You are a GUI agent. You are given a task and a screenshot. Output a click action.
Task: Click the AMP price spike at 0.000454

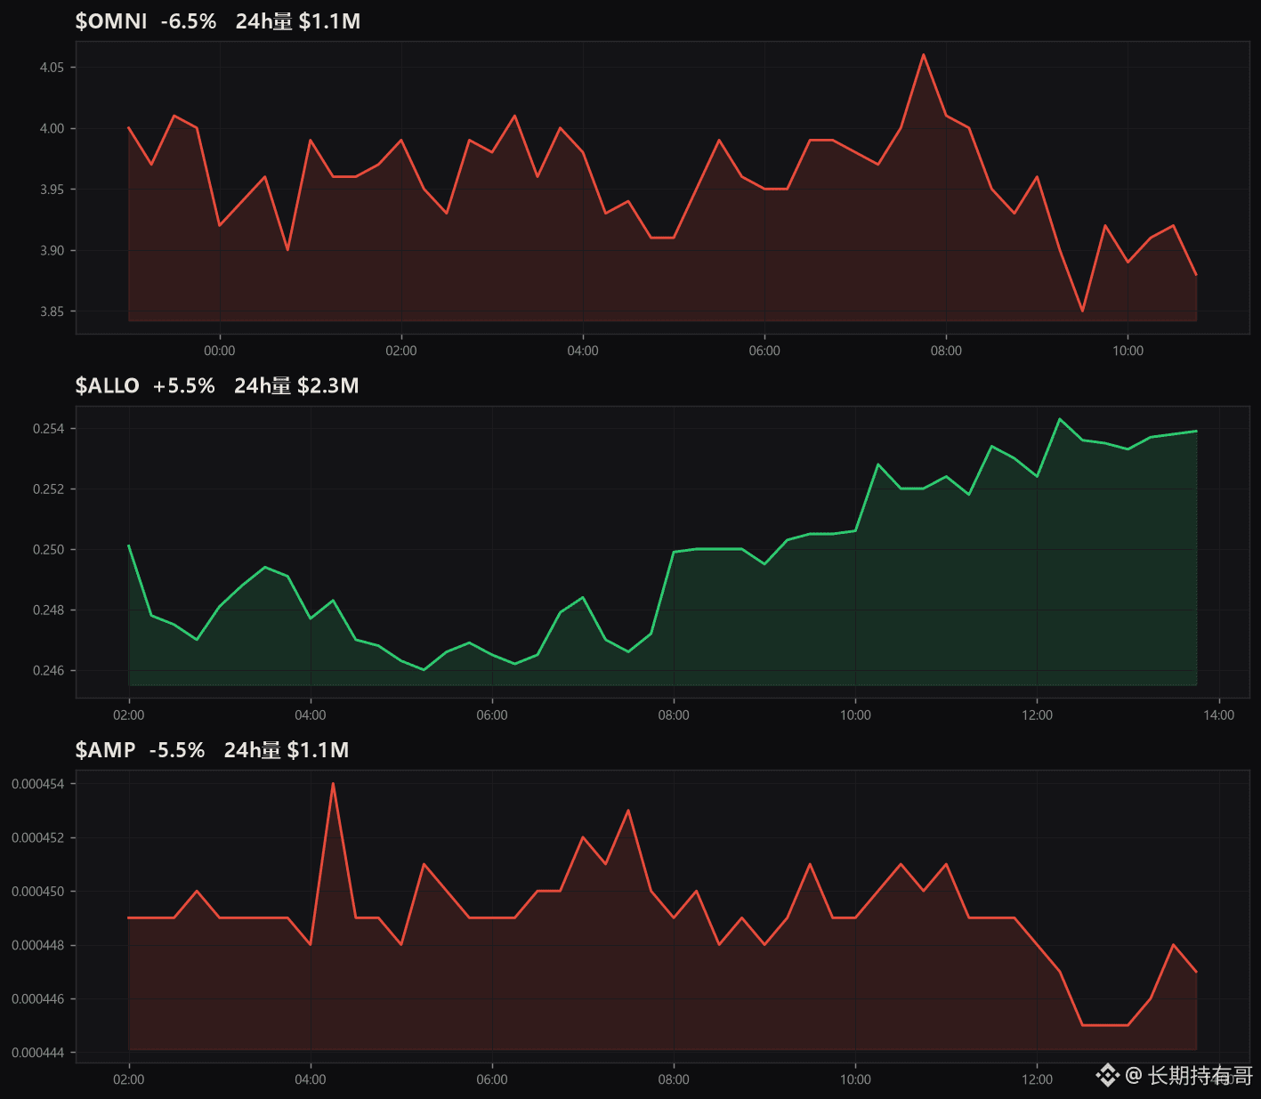[x=333, y=783]
